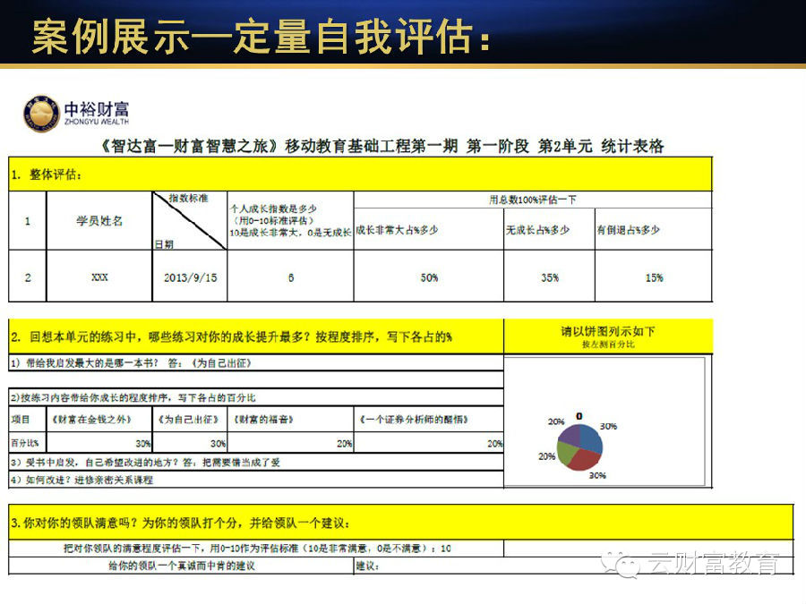
Task: Click the yellow header 2. 回想本单元的练习中
Action: click(x=256, y=336)
